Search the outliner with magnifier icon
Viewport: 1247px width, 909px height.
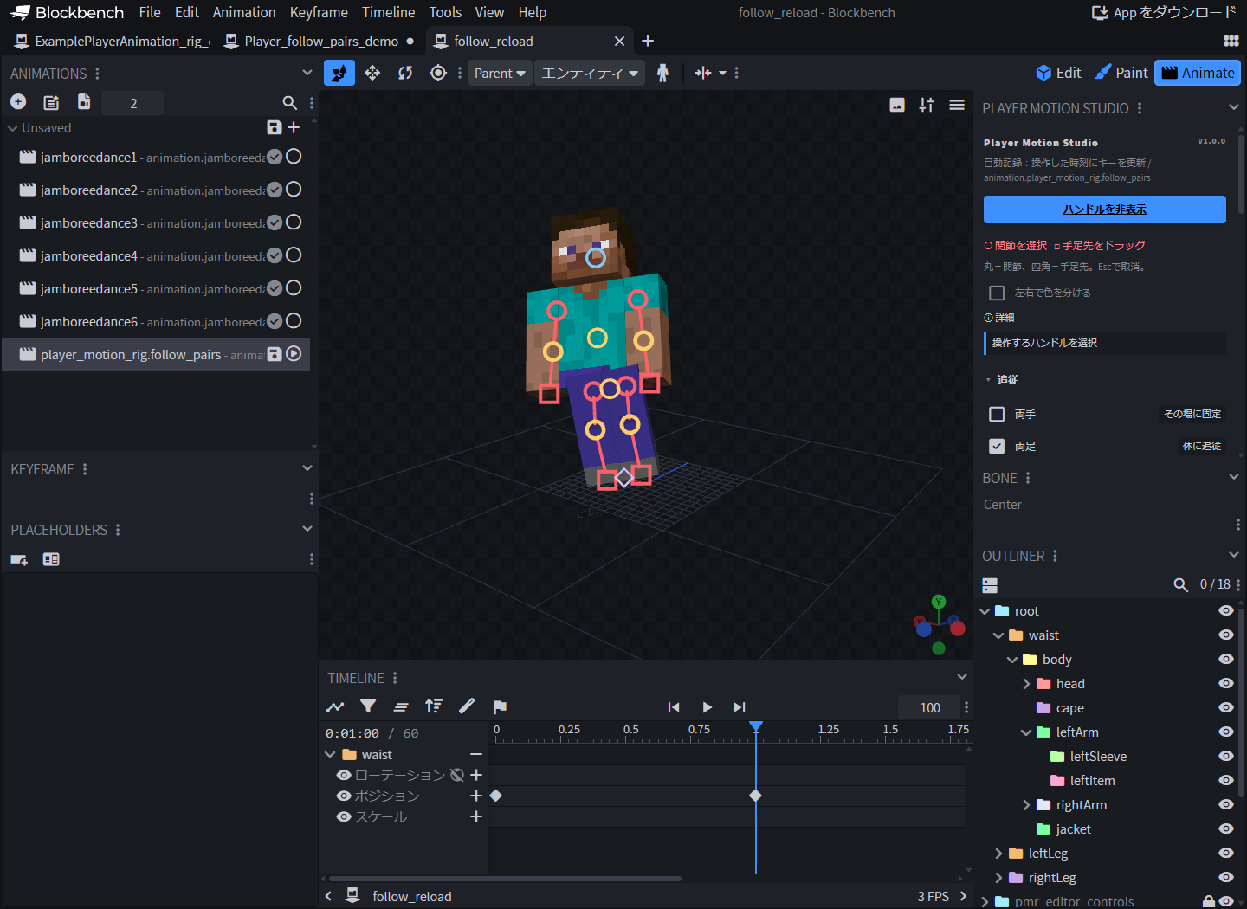tap(1180, 584)
